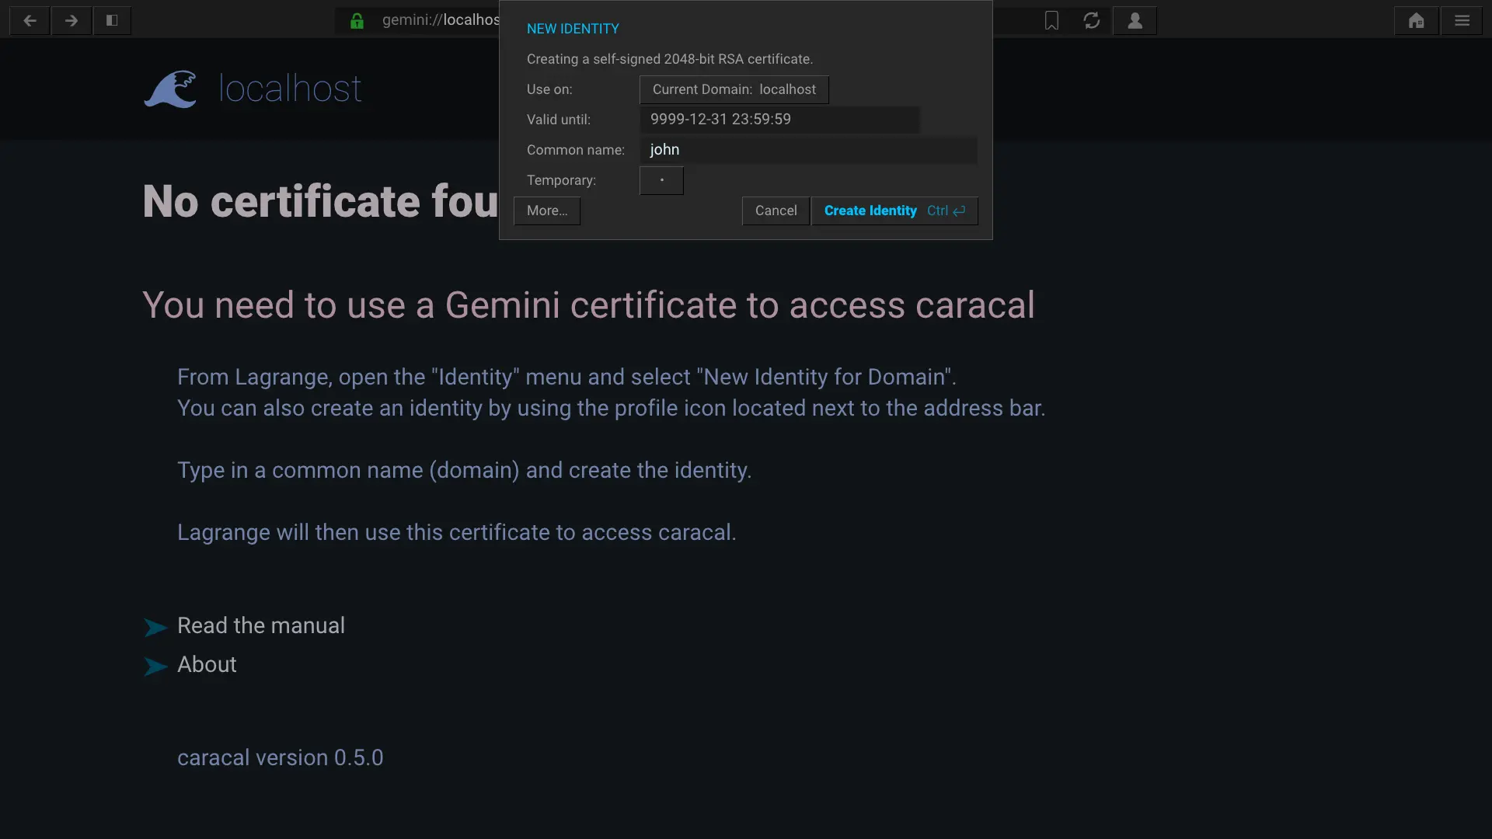Click the localhost site title text
The image size is (1492, 839).
coord(290,89)
